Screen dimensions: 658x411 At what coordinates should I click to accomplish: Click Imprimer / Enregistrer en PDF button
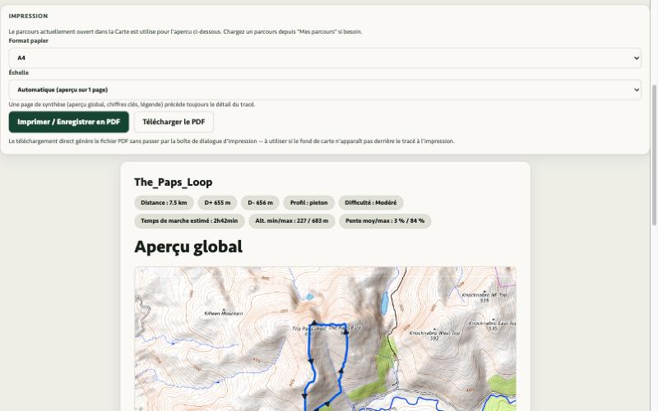click(69, 122)
